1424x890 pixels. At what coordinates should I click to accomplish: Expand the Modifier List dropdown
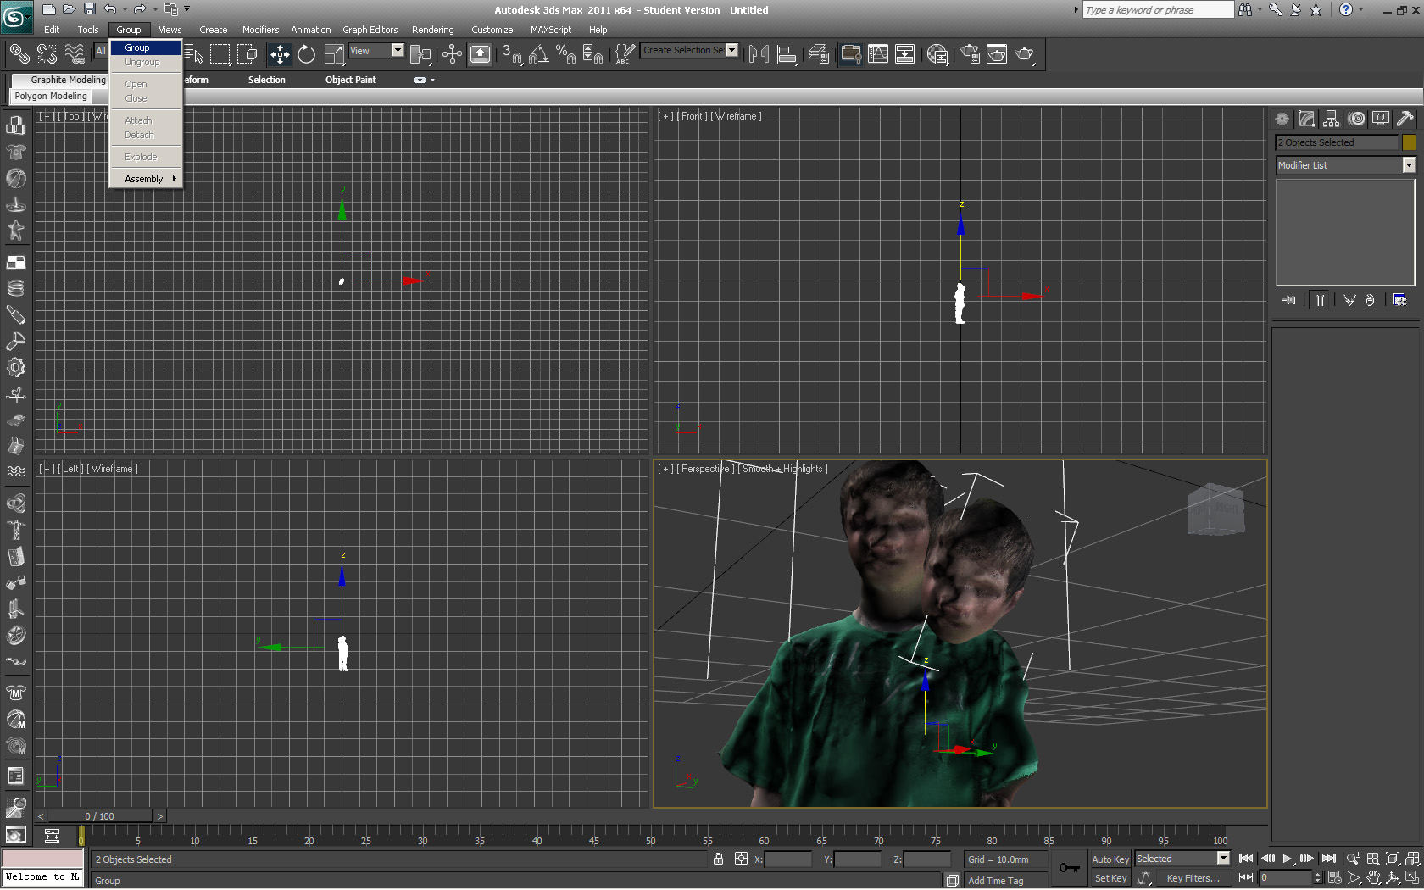tap(1345, 165)
